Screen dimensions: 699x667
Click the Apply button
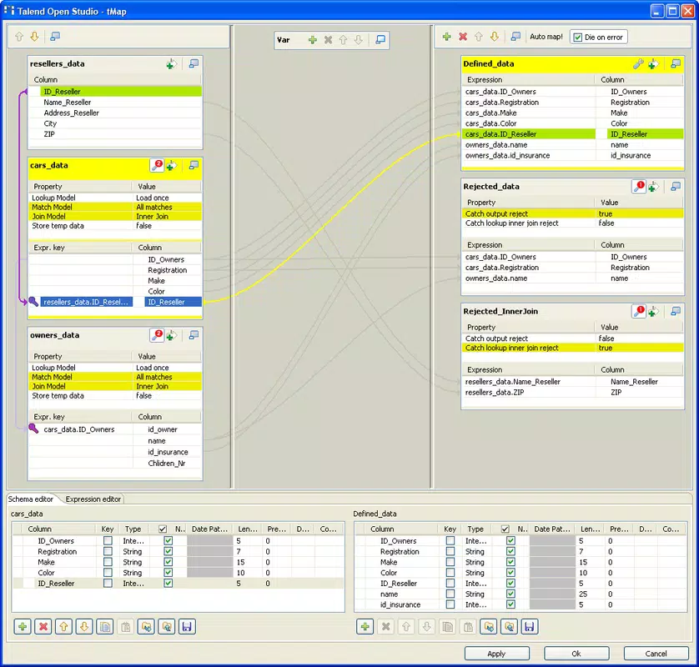(496, 654)
